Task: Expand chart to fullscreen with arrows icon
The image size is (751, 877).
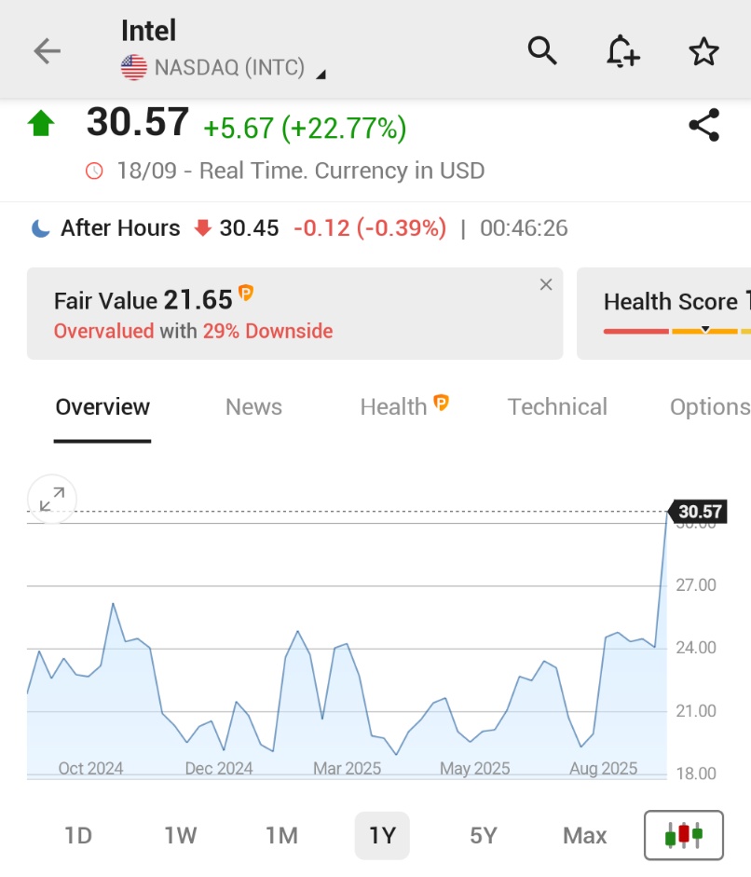Action: pos(52,499)
